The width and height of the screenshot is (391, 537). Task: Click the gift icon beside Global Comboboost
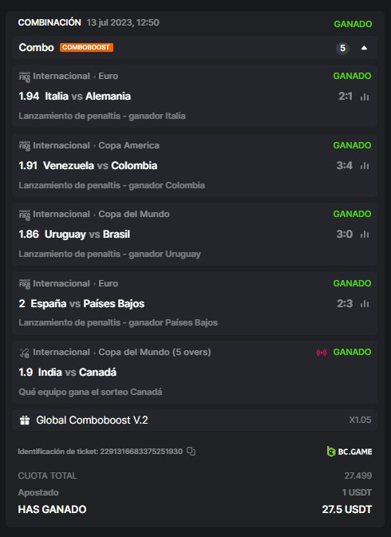coord(25,421)
